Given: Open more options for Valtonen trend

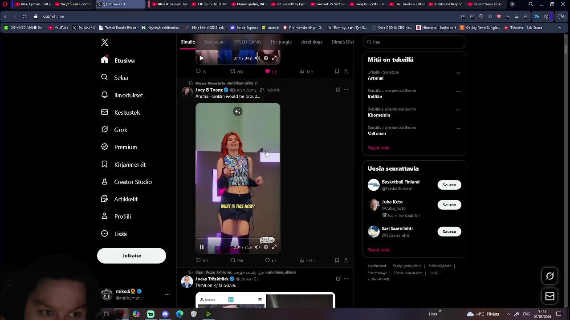Looking at the screenshot, I should [458, 128].
